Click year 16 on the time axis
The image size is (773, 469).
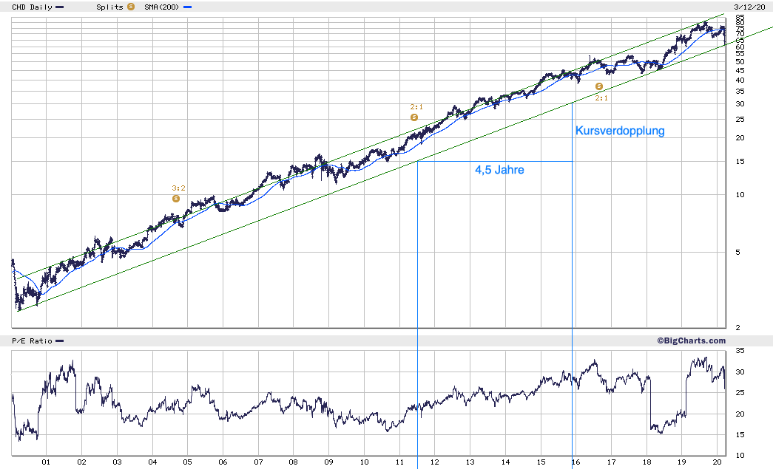click(x=575, y=462)
